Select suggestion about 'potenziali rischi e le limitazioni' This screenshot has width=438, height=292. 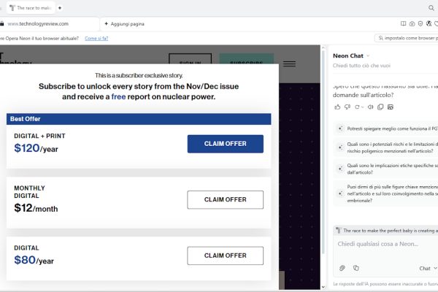tap(387, 147)
